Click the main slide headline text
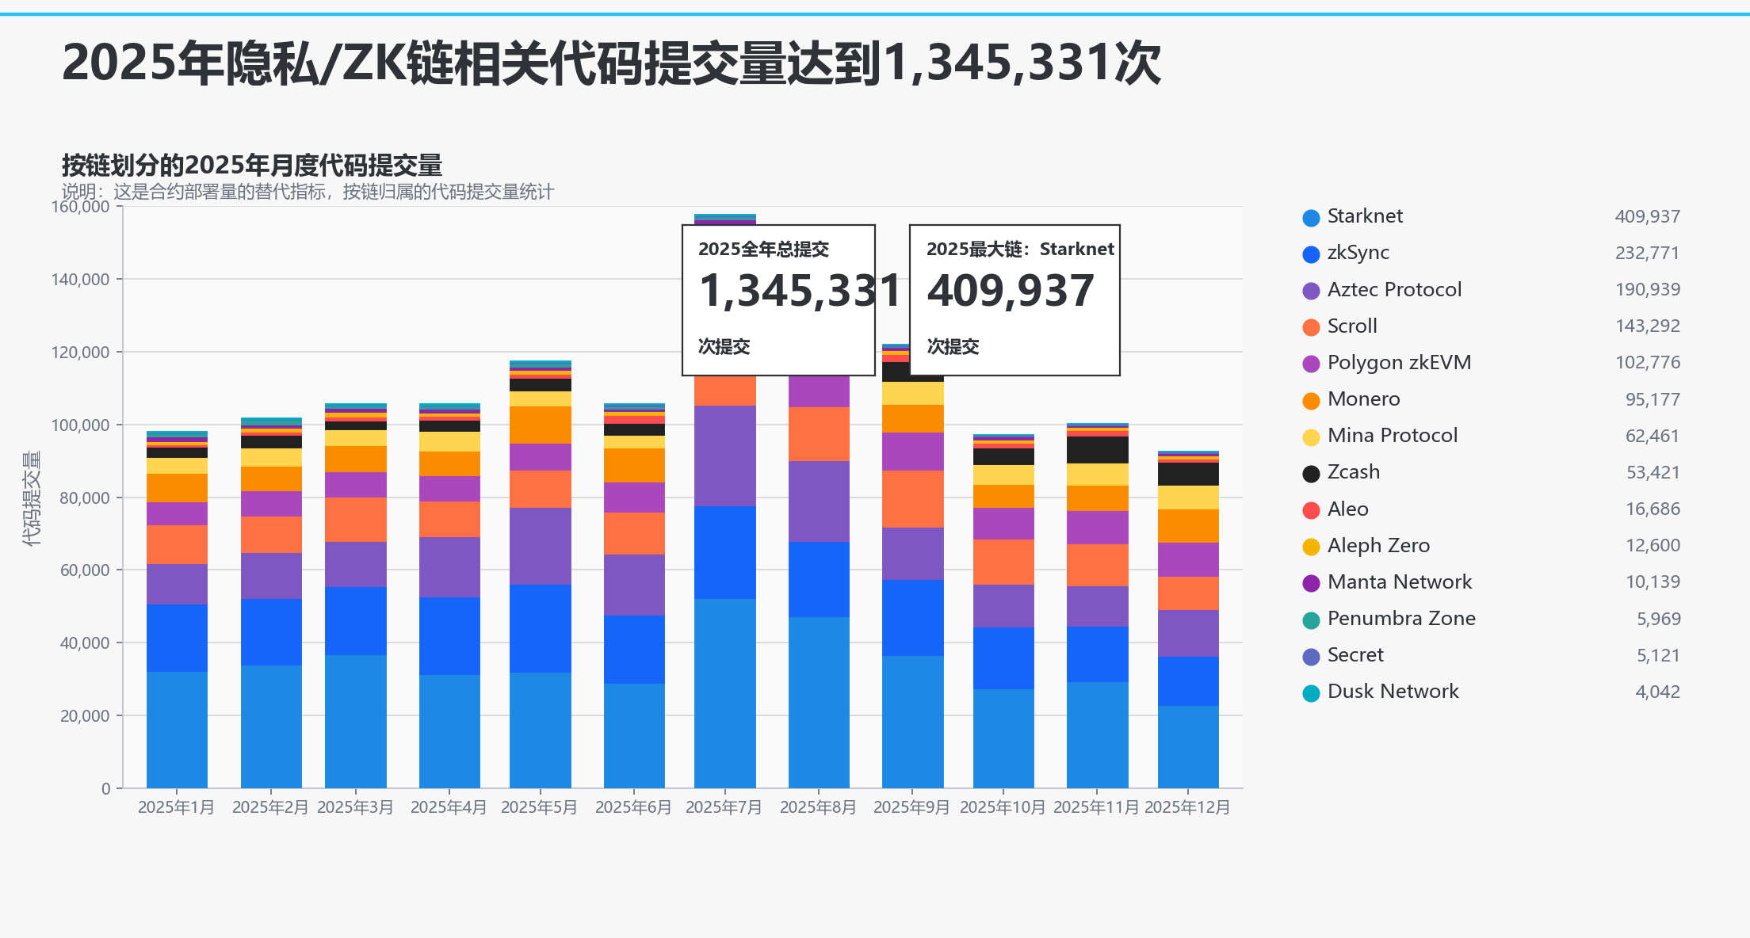This screenshot has height=938, width=1750. [x=611, y=63]
